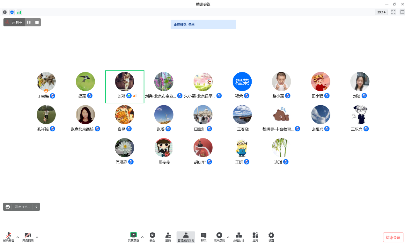Turn on camera with 开启视频

[28, 237]
